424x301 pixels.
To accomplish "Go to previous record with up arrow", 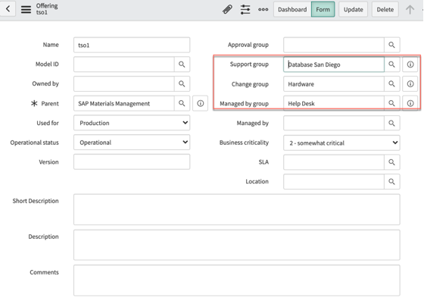I will click(410, 9).
